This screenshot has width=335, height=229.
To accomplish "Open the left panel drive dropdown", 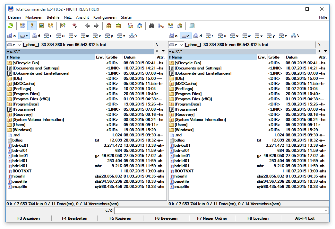I will [14, 45].
